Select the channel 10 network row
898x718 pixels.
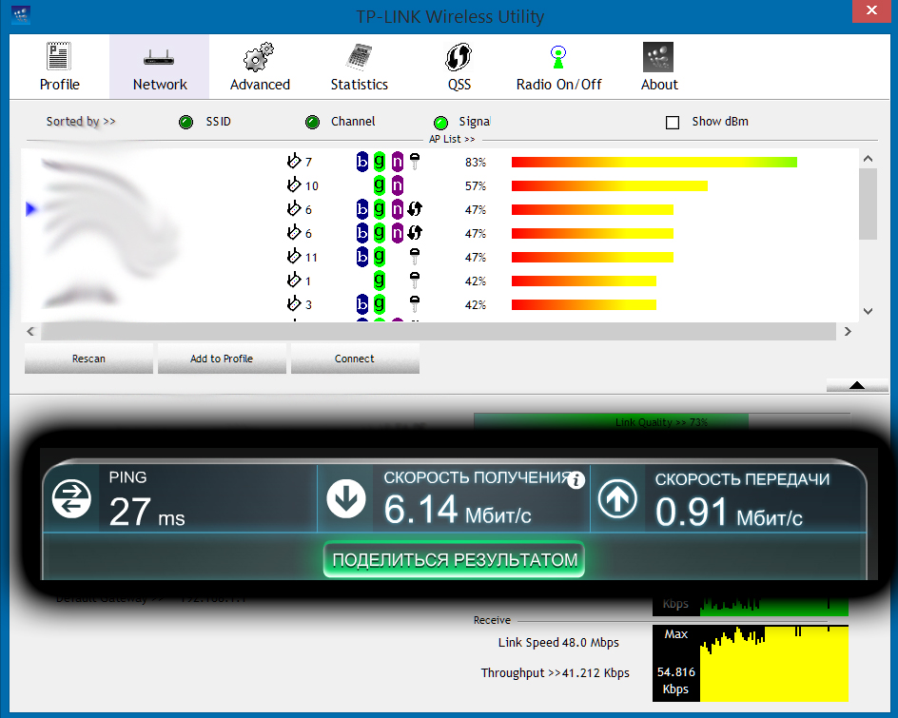(x=439, y=185)
